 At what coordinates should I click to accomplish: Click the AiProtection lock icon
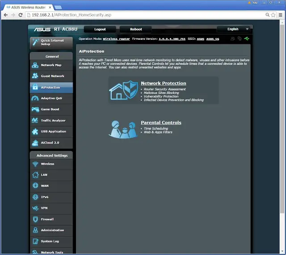(35, 87)
